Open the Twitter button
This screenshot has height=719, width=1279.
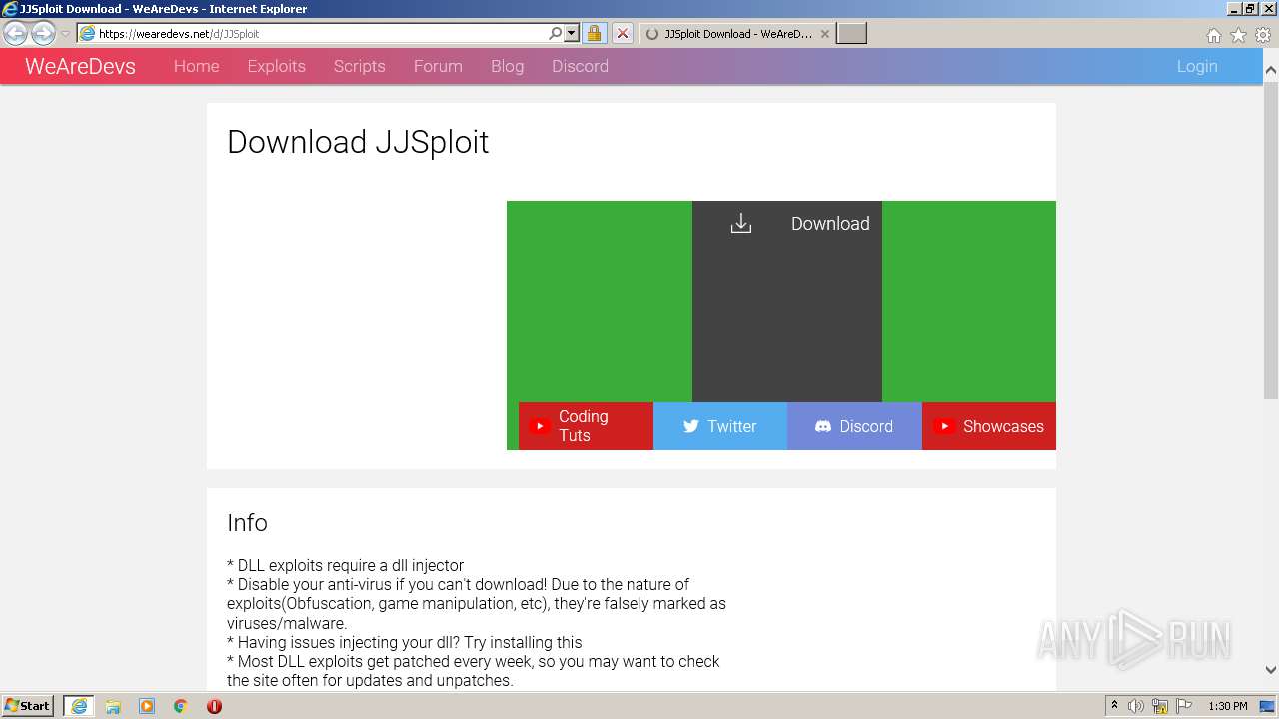(x=720, y=426)
